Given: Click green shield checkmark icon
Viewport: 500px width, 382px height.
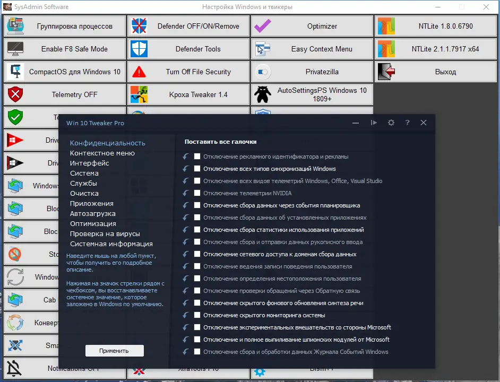Looking at the screenshot, I should (x=15, y=117).
